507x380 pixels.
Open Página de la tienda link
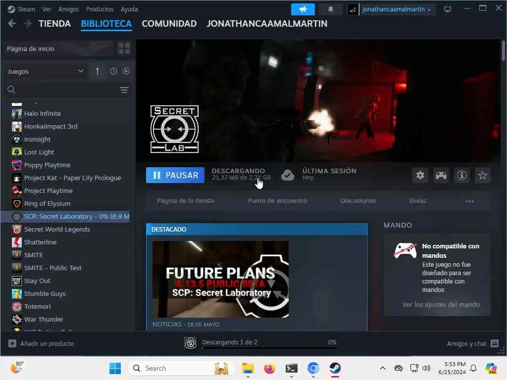point(185,201)
